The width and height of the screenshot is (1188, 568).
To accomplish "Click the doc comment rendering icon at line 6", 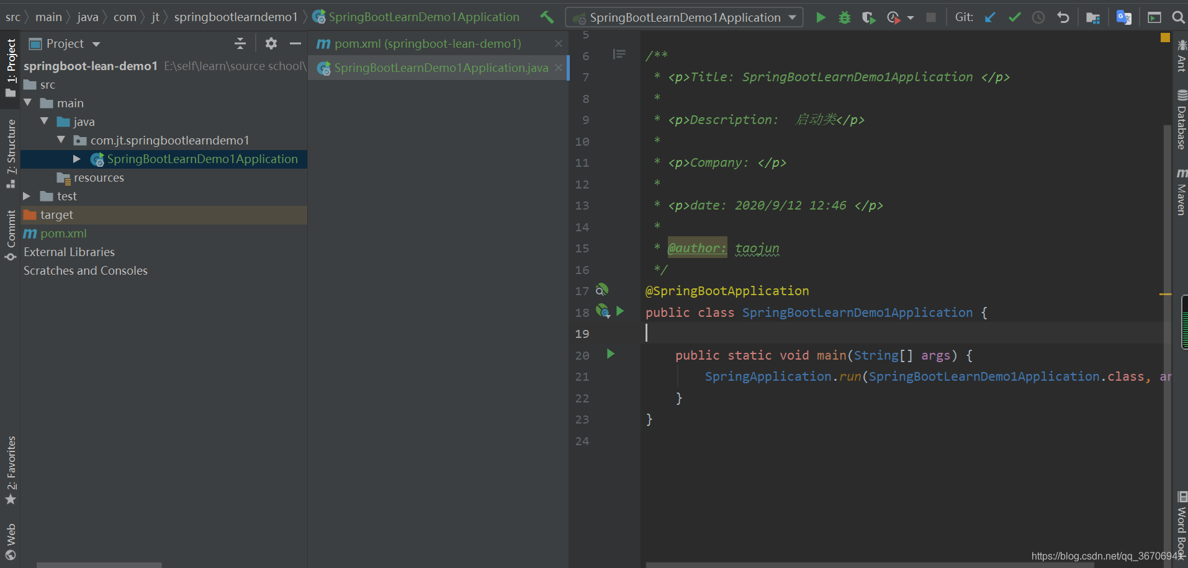I will pyautogui.click(x=619, y=55).
